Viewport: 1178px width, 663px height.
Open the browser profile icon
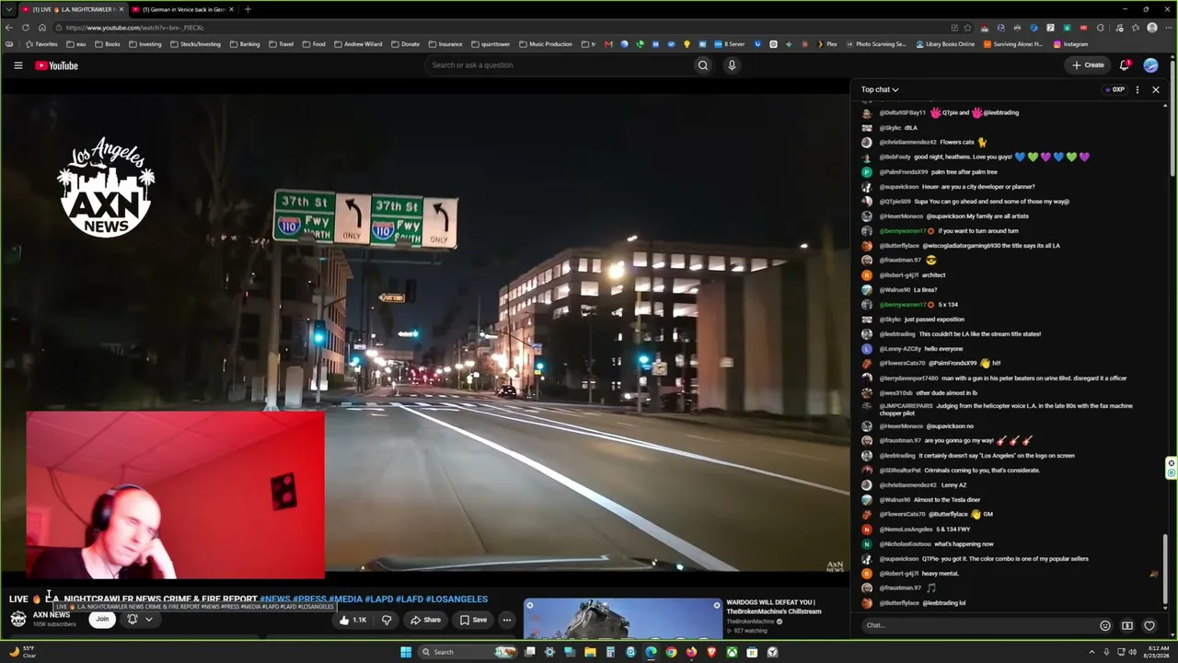click(1152, 28)
